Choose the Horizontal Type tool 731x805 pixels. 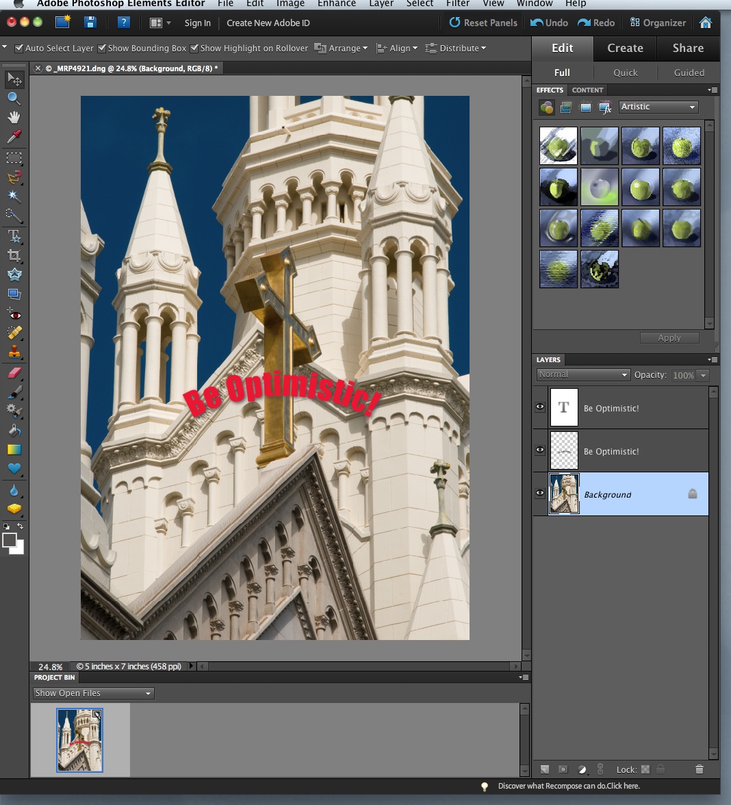14,236
